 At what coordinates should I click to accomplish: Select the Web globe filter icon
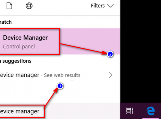[29, 6]
